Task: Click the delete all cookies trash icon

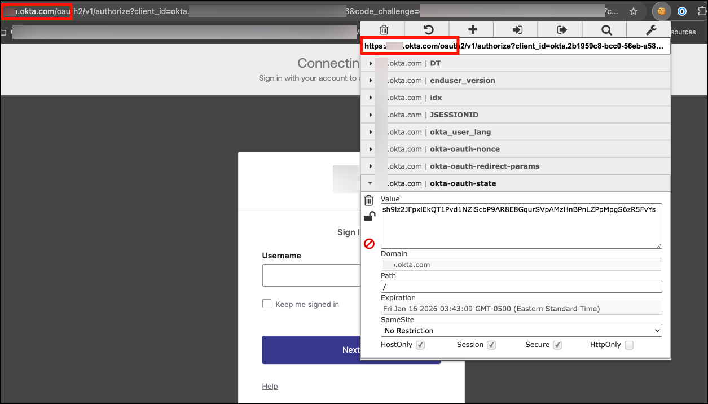Action: pyautogui.click(x=384, y=30)
